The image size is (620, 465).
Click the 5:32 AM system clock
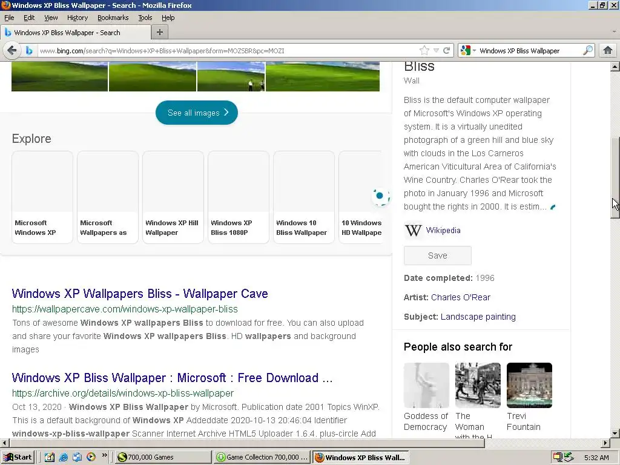(x=596, y=458)
